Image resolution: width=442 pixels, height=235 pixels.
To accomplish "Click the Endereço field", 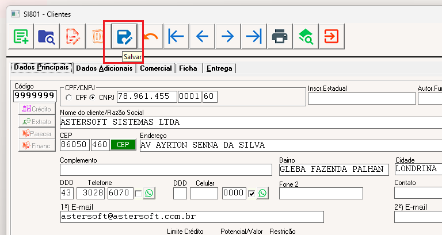I will coord(291,145).
